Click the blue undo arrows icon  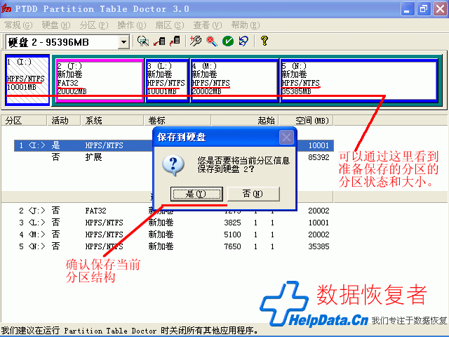pos(243,41)
